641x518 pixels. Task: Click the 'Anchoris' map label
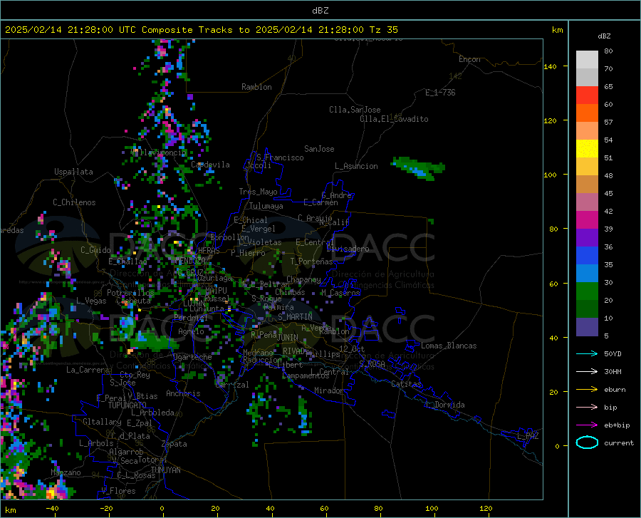183,394
